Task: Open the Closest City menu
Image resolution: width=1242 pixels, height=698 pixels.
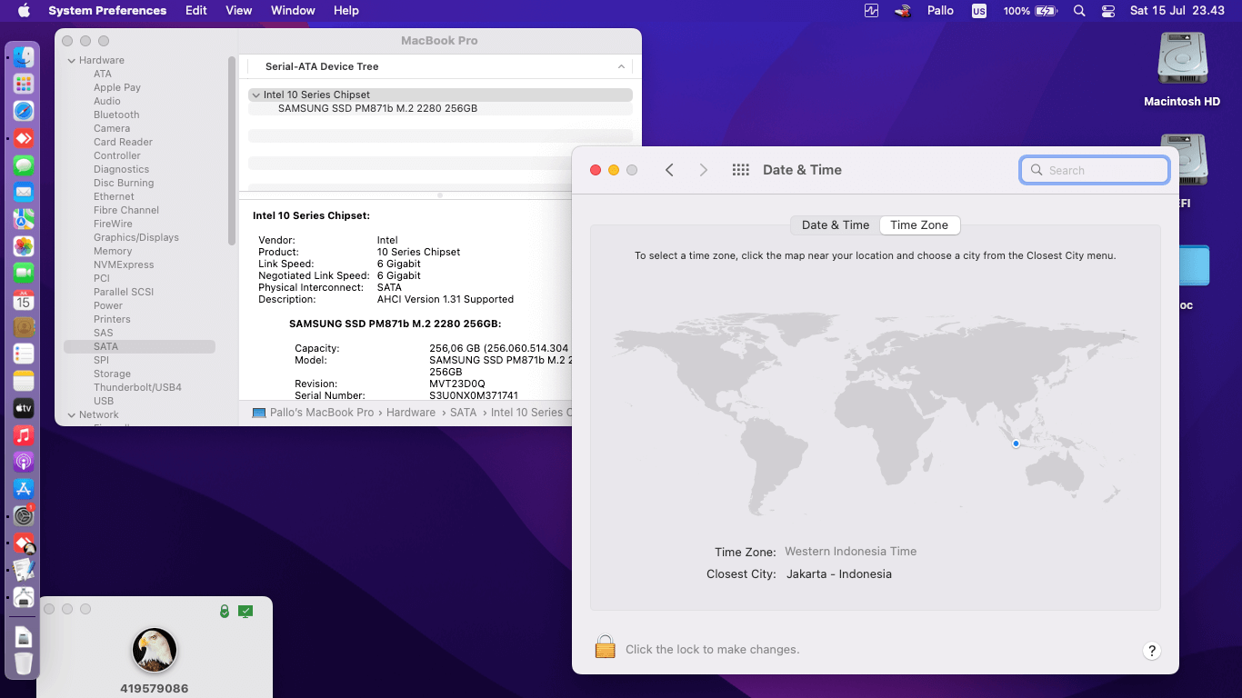Action: (x=839, y=574)
